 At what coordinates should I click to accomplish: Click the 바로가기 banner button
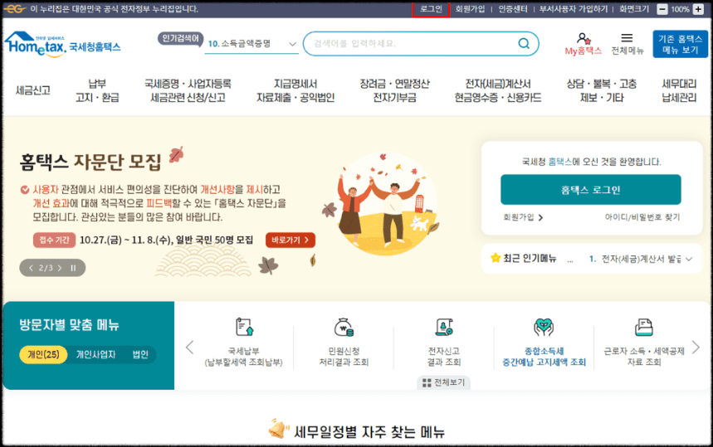291,240
